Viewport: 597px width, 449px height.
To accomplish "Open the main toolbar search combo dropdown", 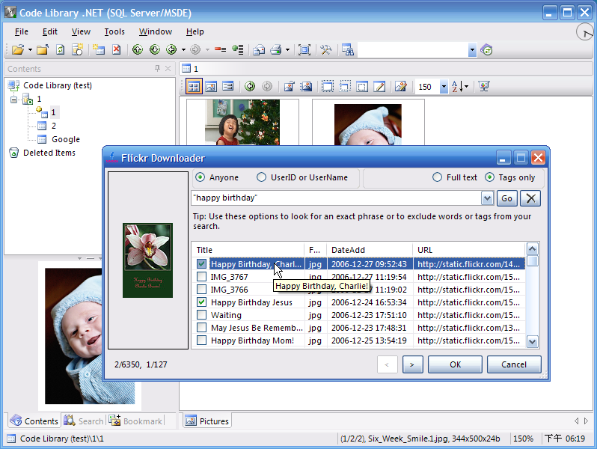I will click(472, 50).
